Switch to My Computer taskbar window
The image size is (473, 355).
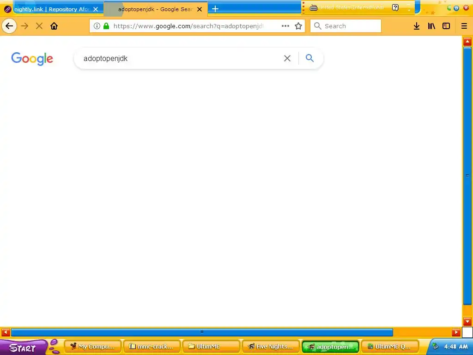(92, 347)
